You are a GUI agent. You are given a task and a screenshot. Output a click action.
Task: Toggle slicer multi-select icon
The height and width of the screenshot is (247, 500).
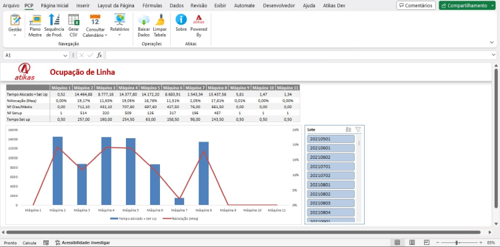[x=349, y=130]
